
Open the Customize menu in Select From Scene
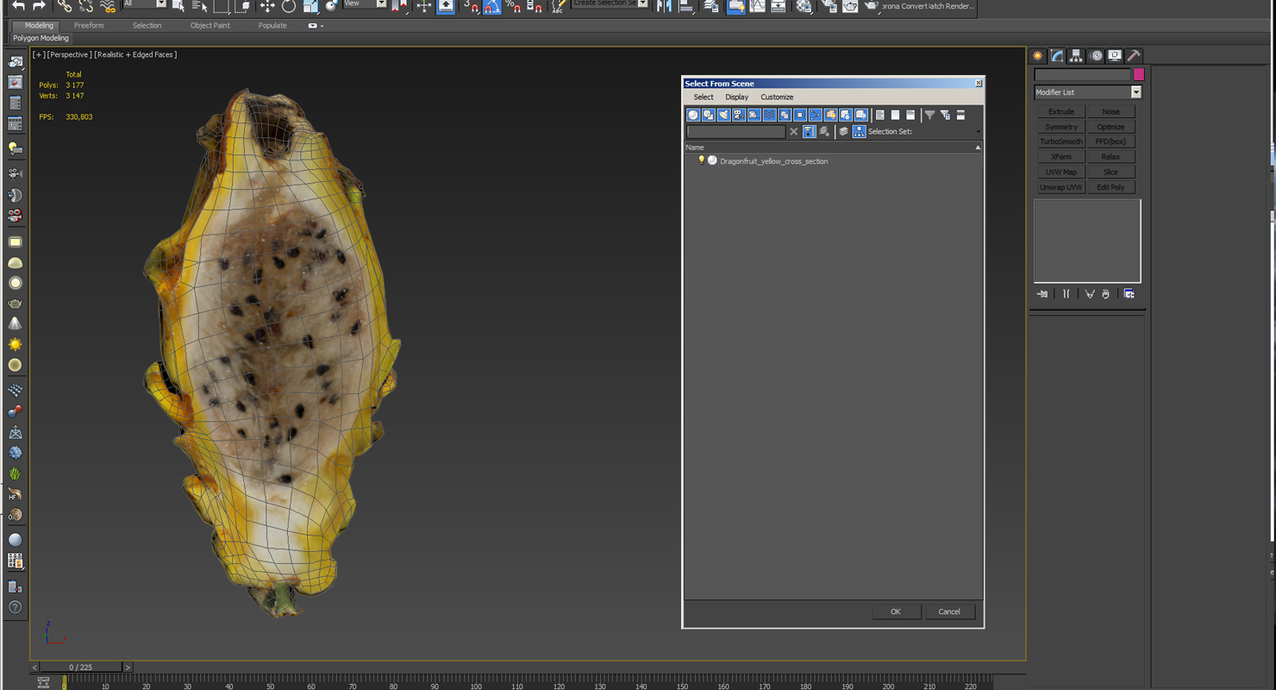[x=777, y=97]
